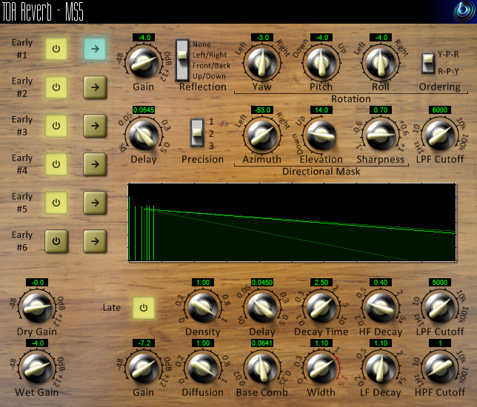Click the Dry Gain value field -0.0
This screenshot has width=477, height=407.
[37, 283]
